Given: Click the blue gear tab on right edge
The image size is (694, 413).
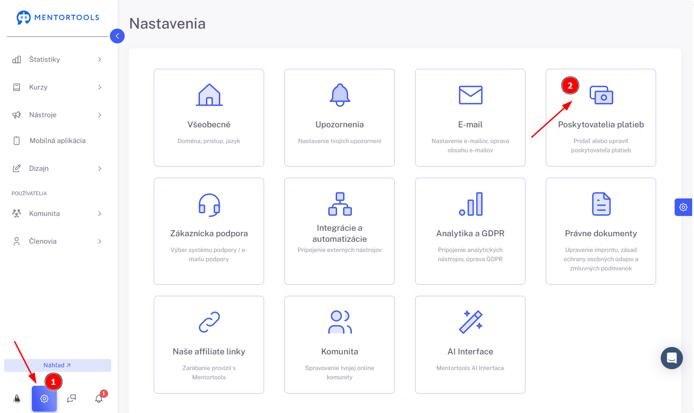Looking at the screenshot, I should click(x=683, y=207).
